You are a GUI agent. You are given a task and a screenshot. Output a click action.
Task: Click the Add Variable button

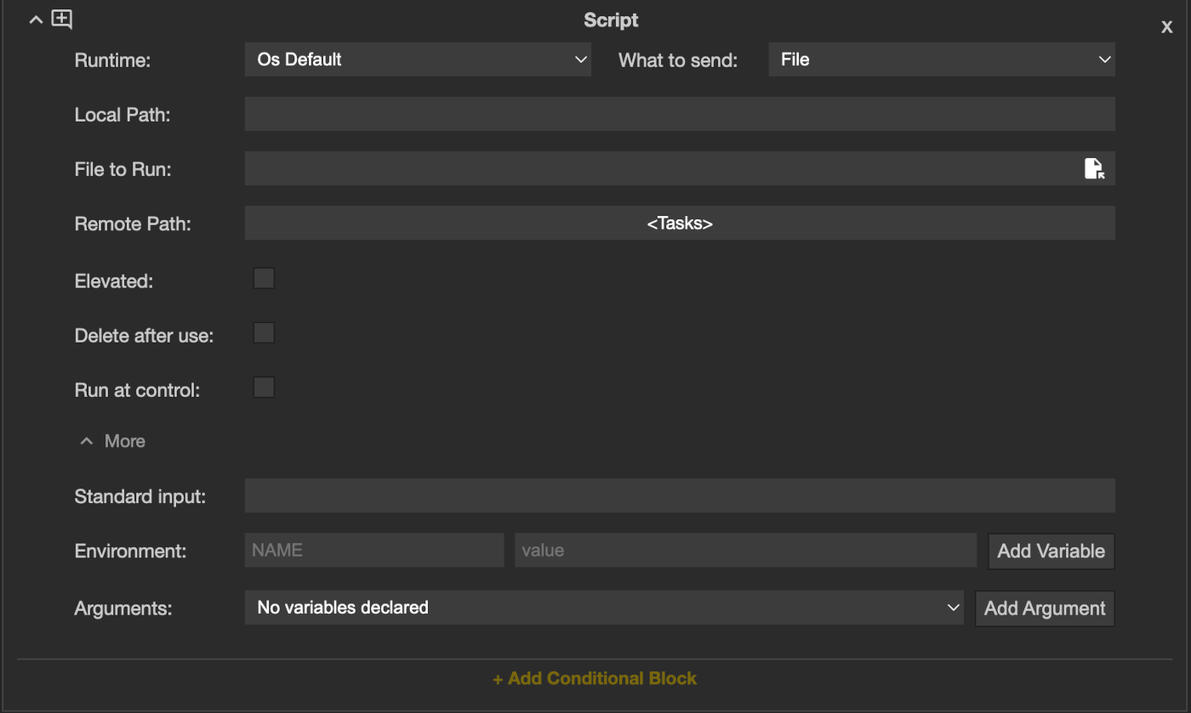click(x=1051, y=551)
